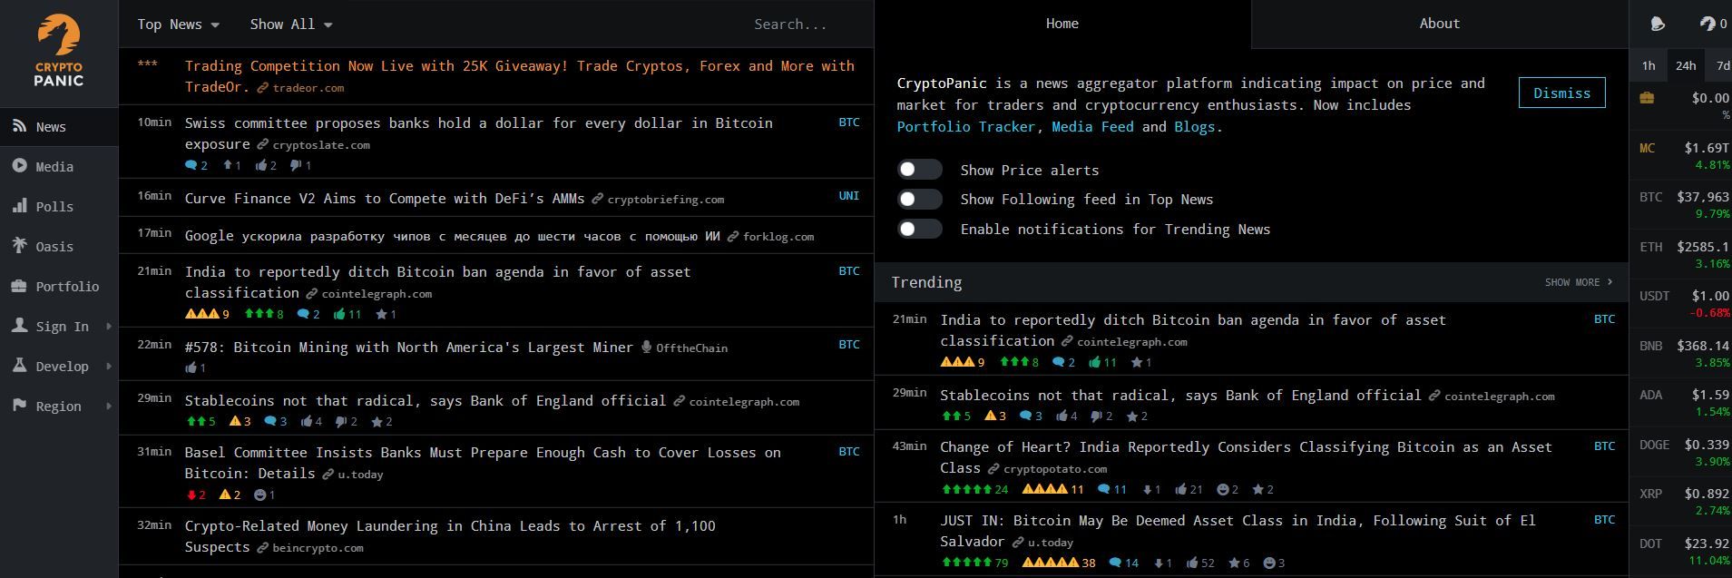Open the Blogs link
1732x578 pixels.
coord(1194,127)
